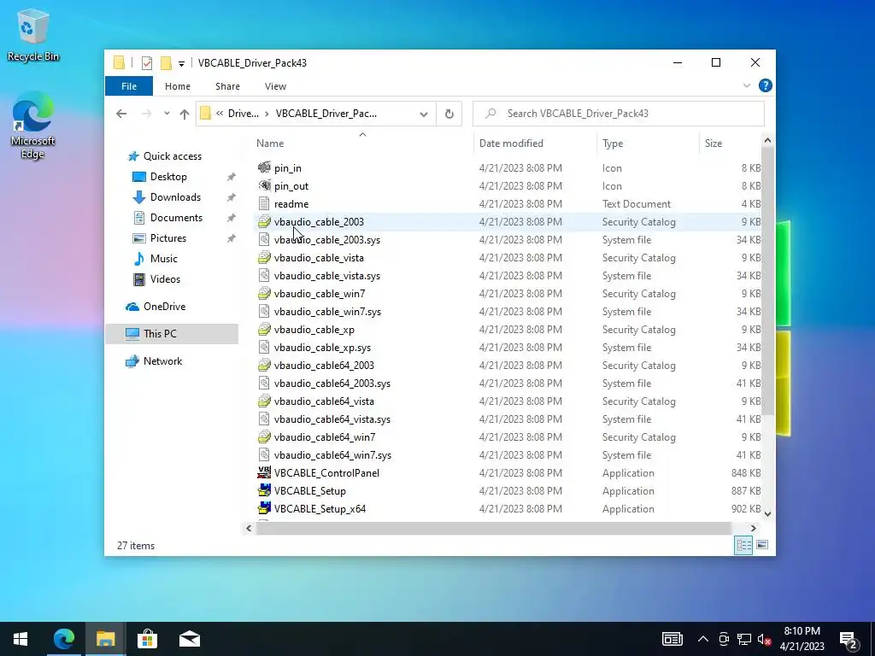Select Quick access in the navigation pane
This screenshot has height=656, width=875.
click(x=173, y=156)
